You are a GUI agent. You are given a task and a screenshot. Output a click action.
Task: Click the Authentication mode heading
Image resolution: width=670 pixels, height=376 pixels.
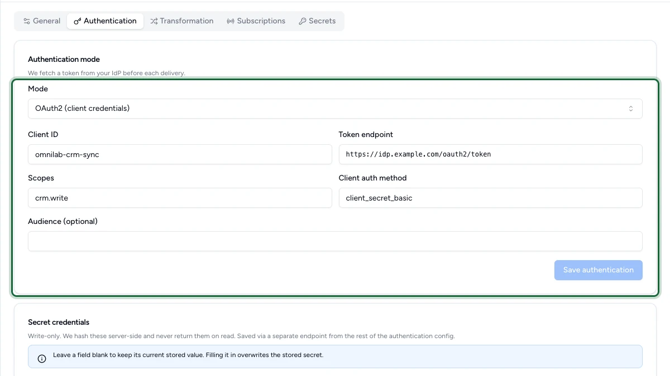64,59
